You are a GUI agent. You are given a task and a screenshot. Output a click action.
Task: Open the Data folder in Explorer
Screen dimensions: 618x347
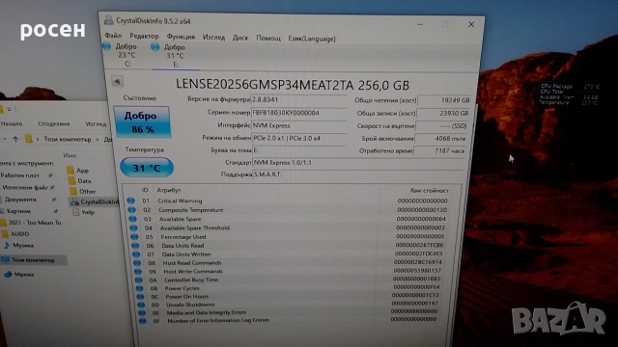tap(79, 181)
